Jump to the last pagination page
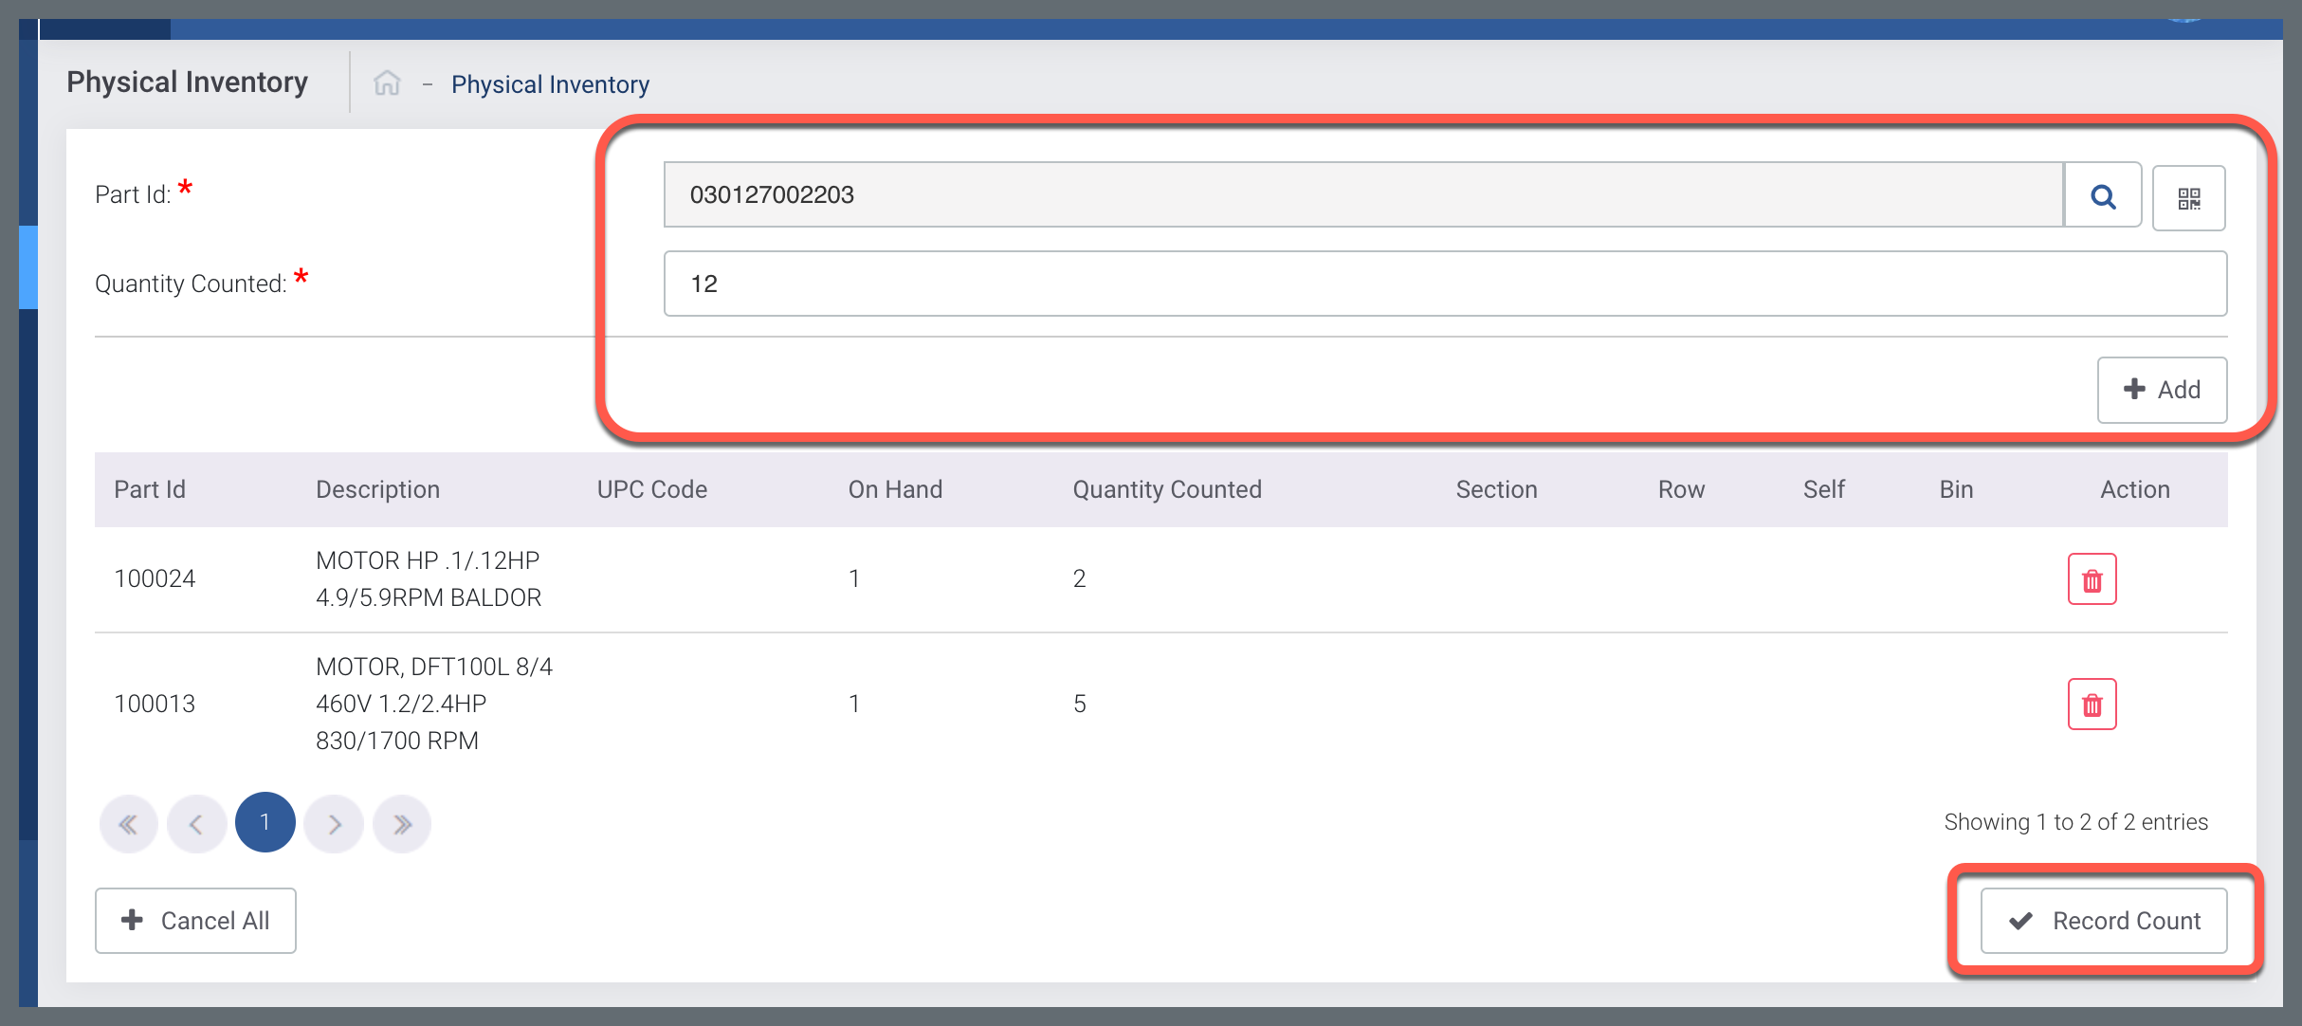2302x1026 pixels. [x=402, y=823]
